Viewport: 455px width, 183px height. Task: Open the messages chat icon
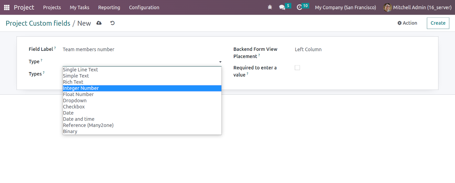click(x=282, y=7)
